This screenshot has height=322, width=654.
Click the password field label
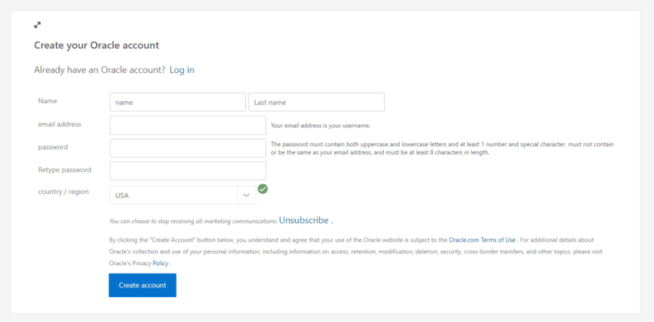pyautogui.click(x=53, y=147)
